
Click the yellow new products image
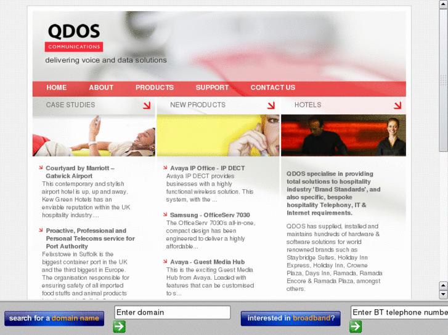click(218, 135)
